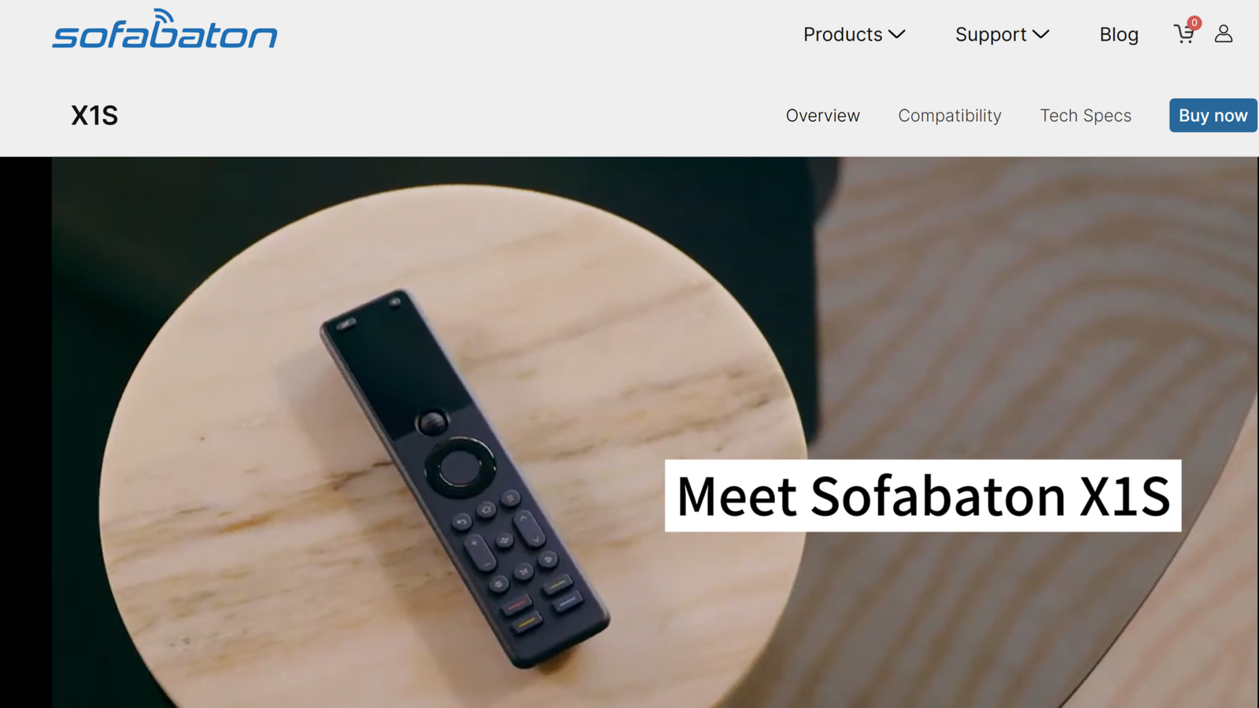Expand the Products chevron arrow

coord(897,35)
